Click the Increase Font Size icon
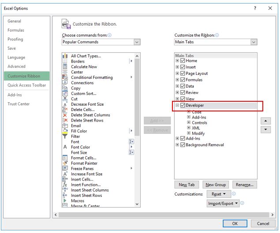The width and height of the screenshot is (280, 233). (65, 174)
